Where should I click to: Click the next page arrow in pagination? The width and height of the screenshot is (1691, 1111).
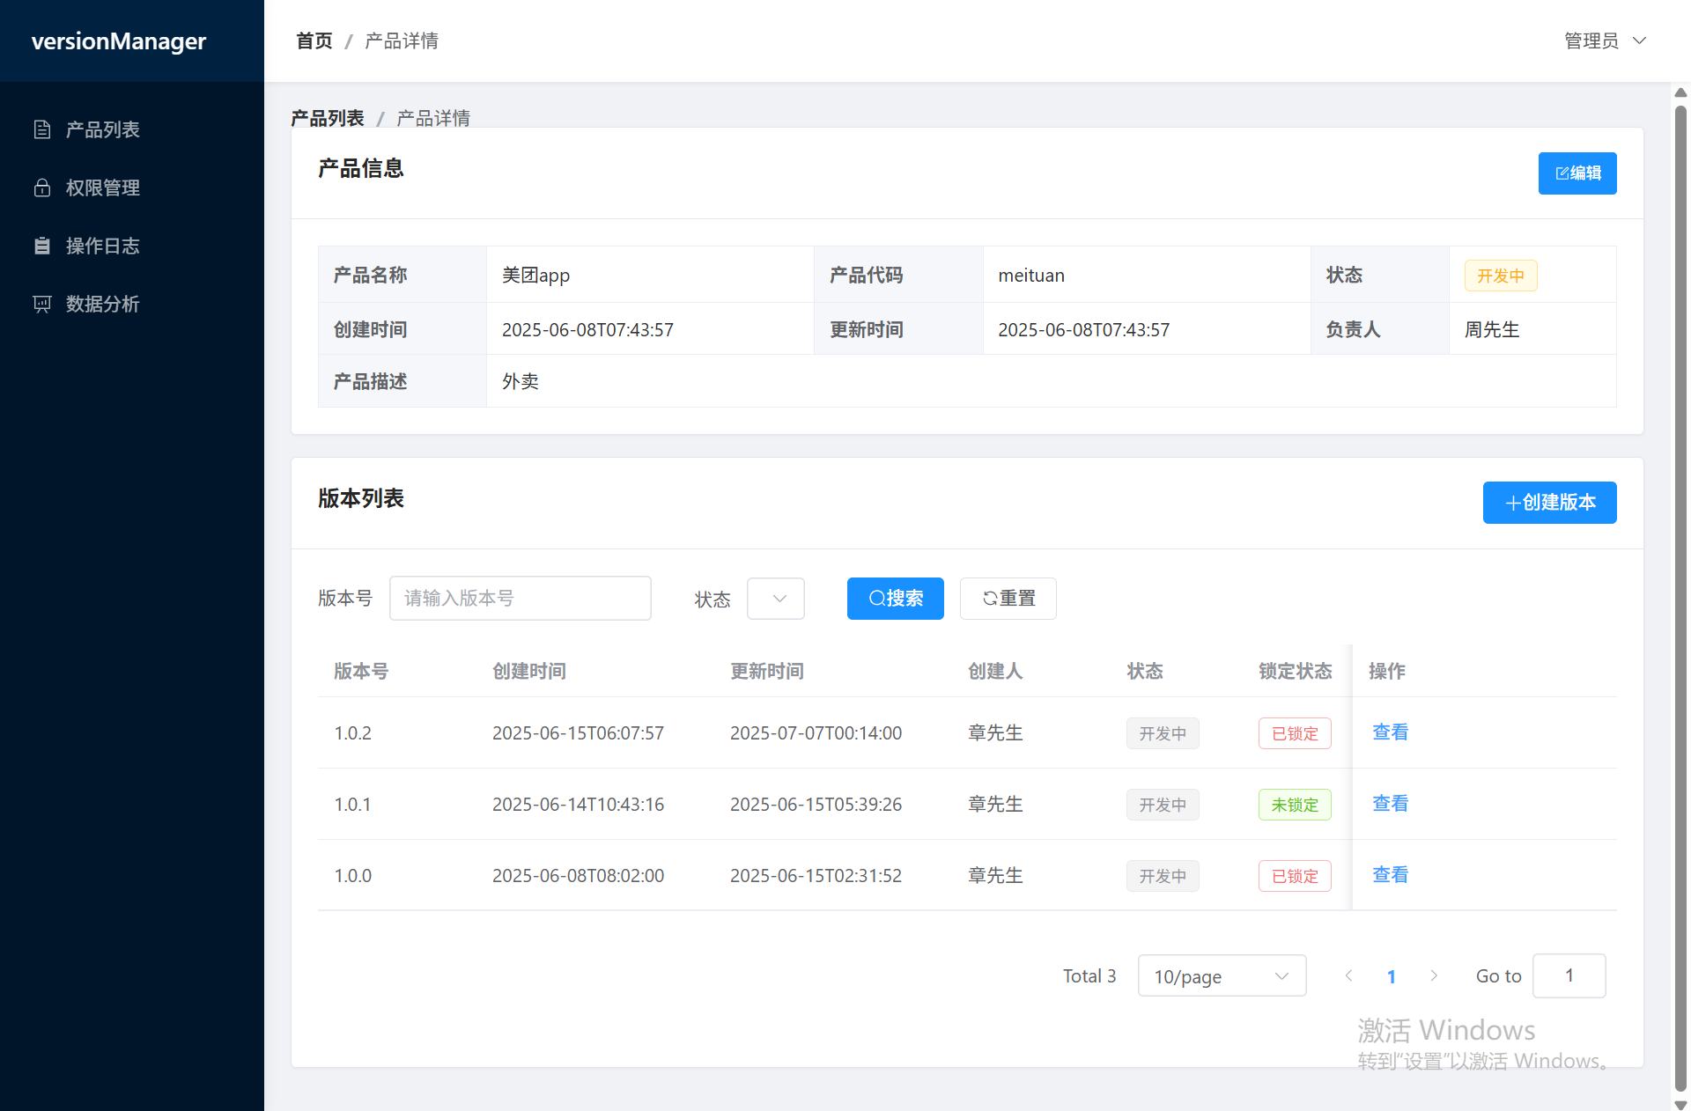click(x=1434, y=975)
